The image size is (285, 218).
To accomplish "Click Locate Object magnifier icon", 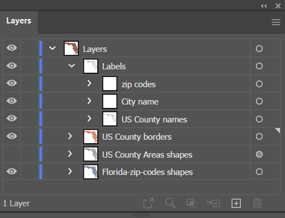I will (170, 203).
